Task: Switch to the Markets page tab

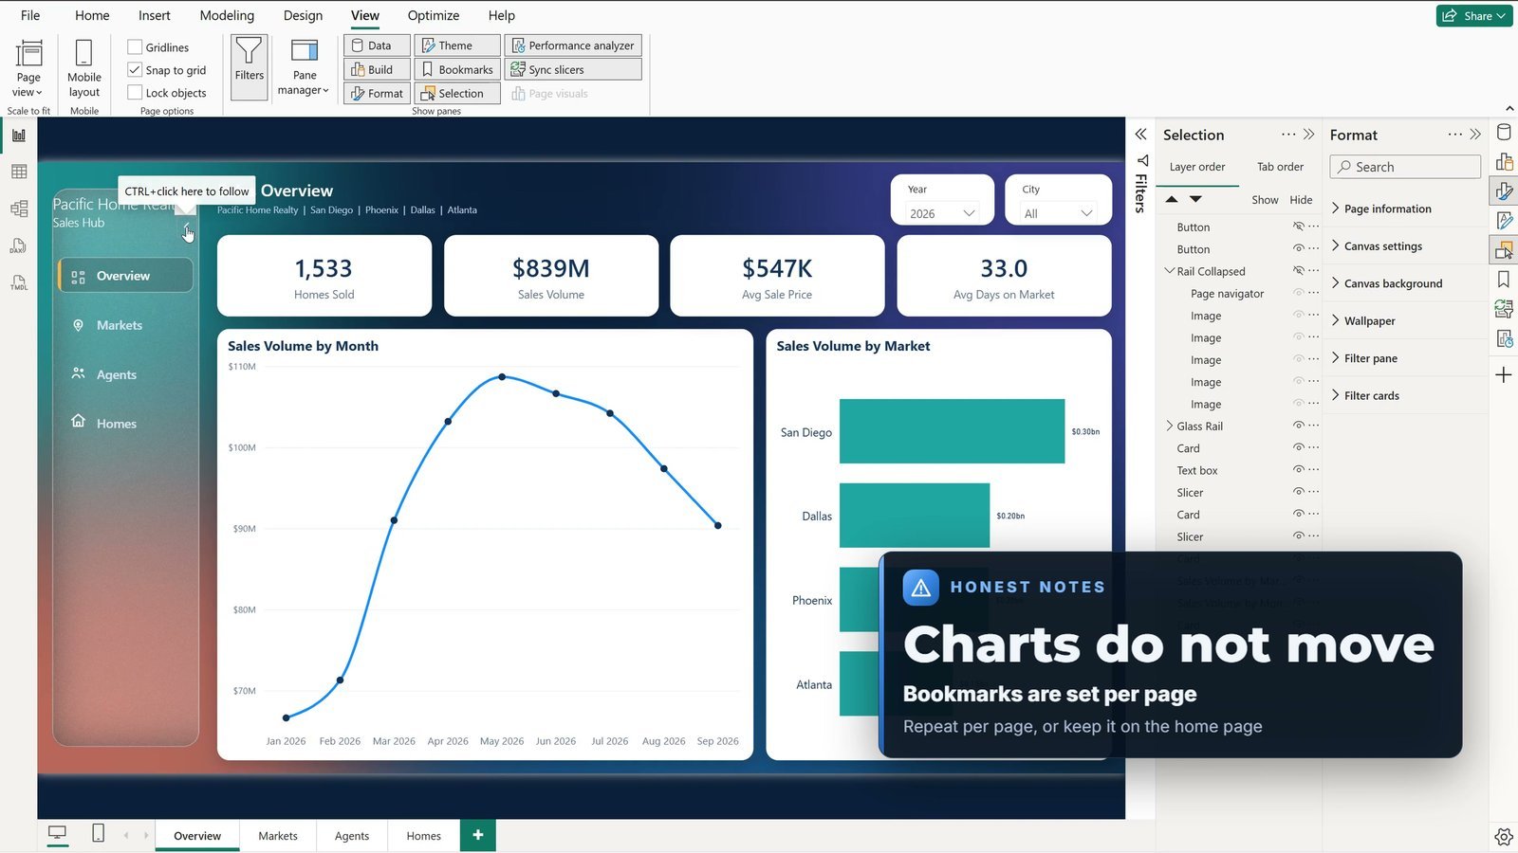Action: pos(278,835)
